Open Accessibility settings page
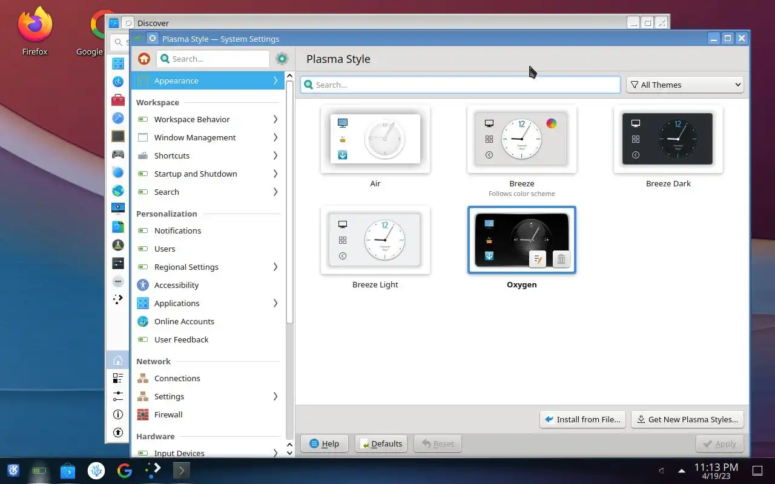This screenshot has width=775, height=484. [x=208, y=285]
